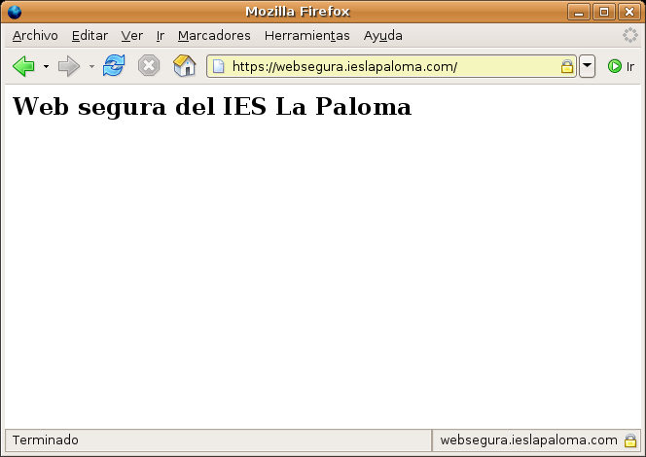The width and height of the screenshot is (646, 457).
Task: Open the Ver menu
Action: pyautogui.click(x=132, y=36)
